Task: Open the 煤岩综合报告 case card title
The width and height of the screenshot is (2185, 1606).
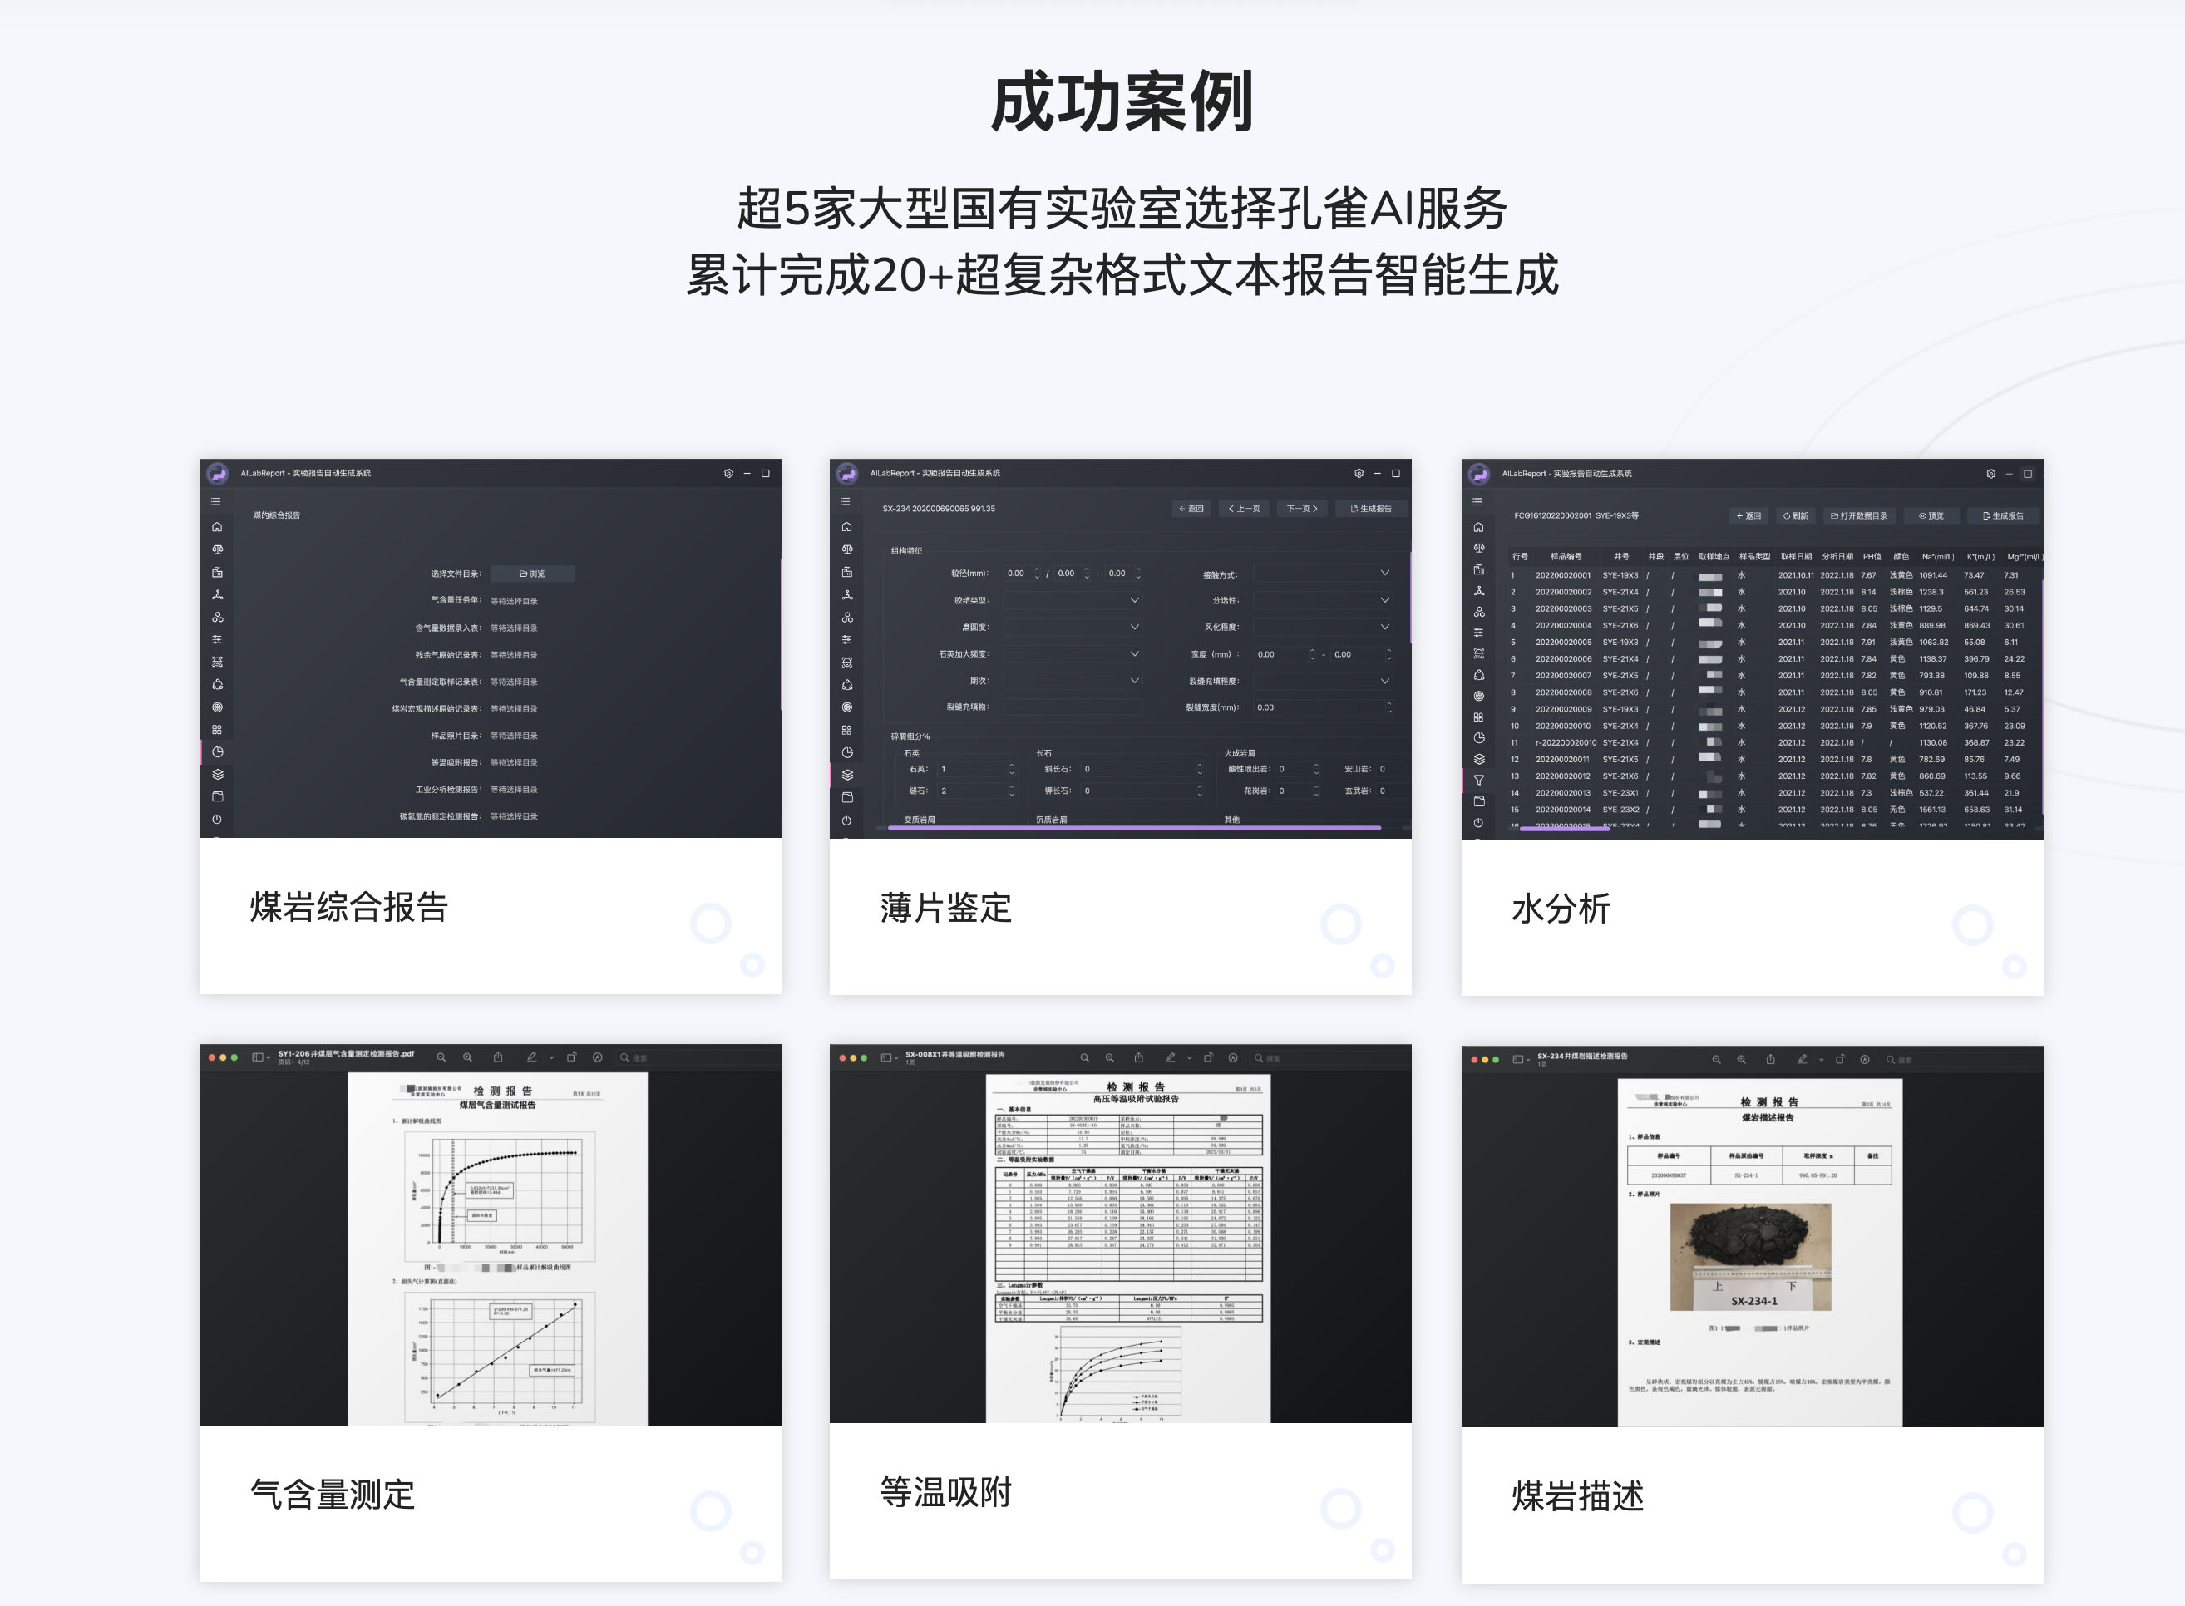Action: click(x=348, y=906)
